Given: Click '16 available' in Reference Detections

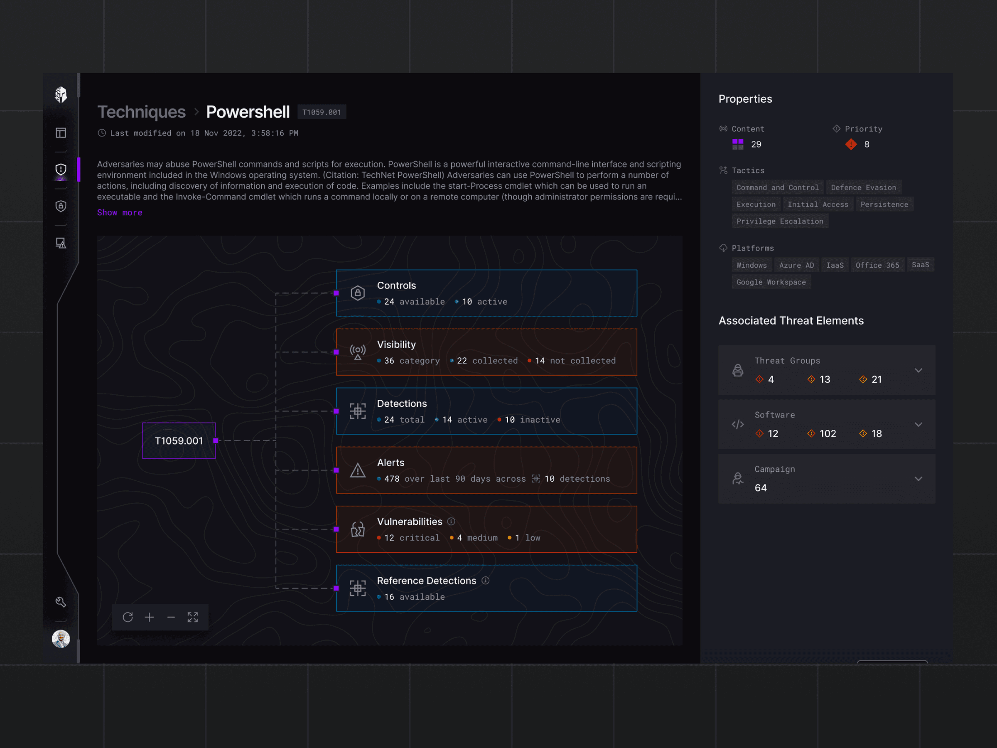Looking at the screenshot, I should point(410,597).
